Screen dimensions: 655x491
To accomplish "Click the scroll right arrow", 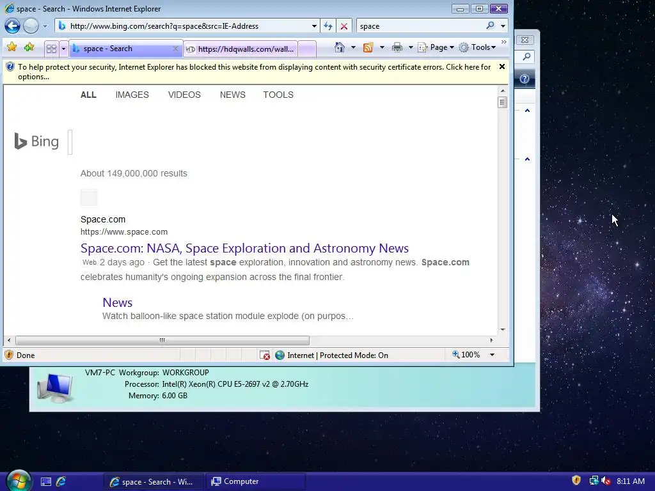I will [x=492, y=340].
